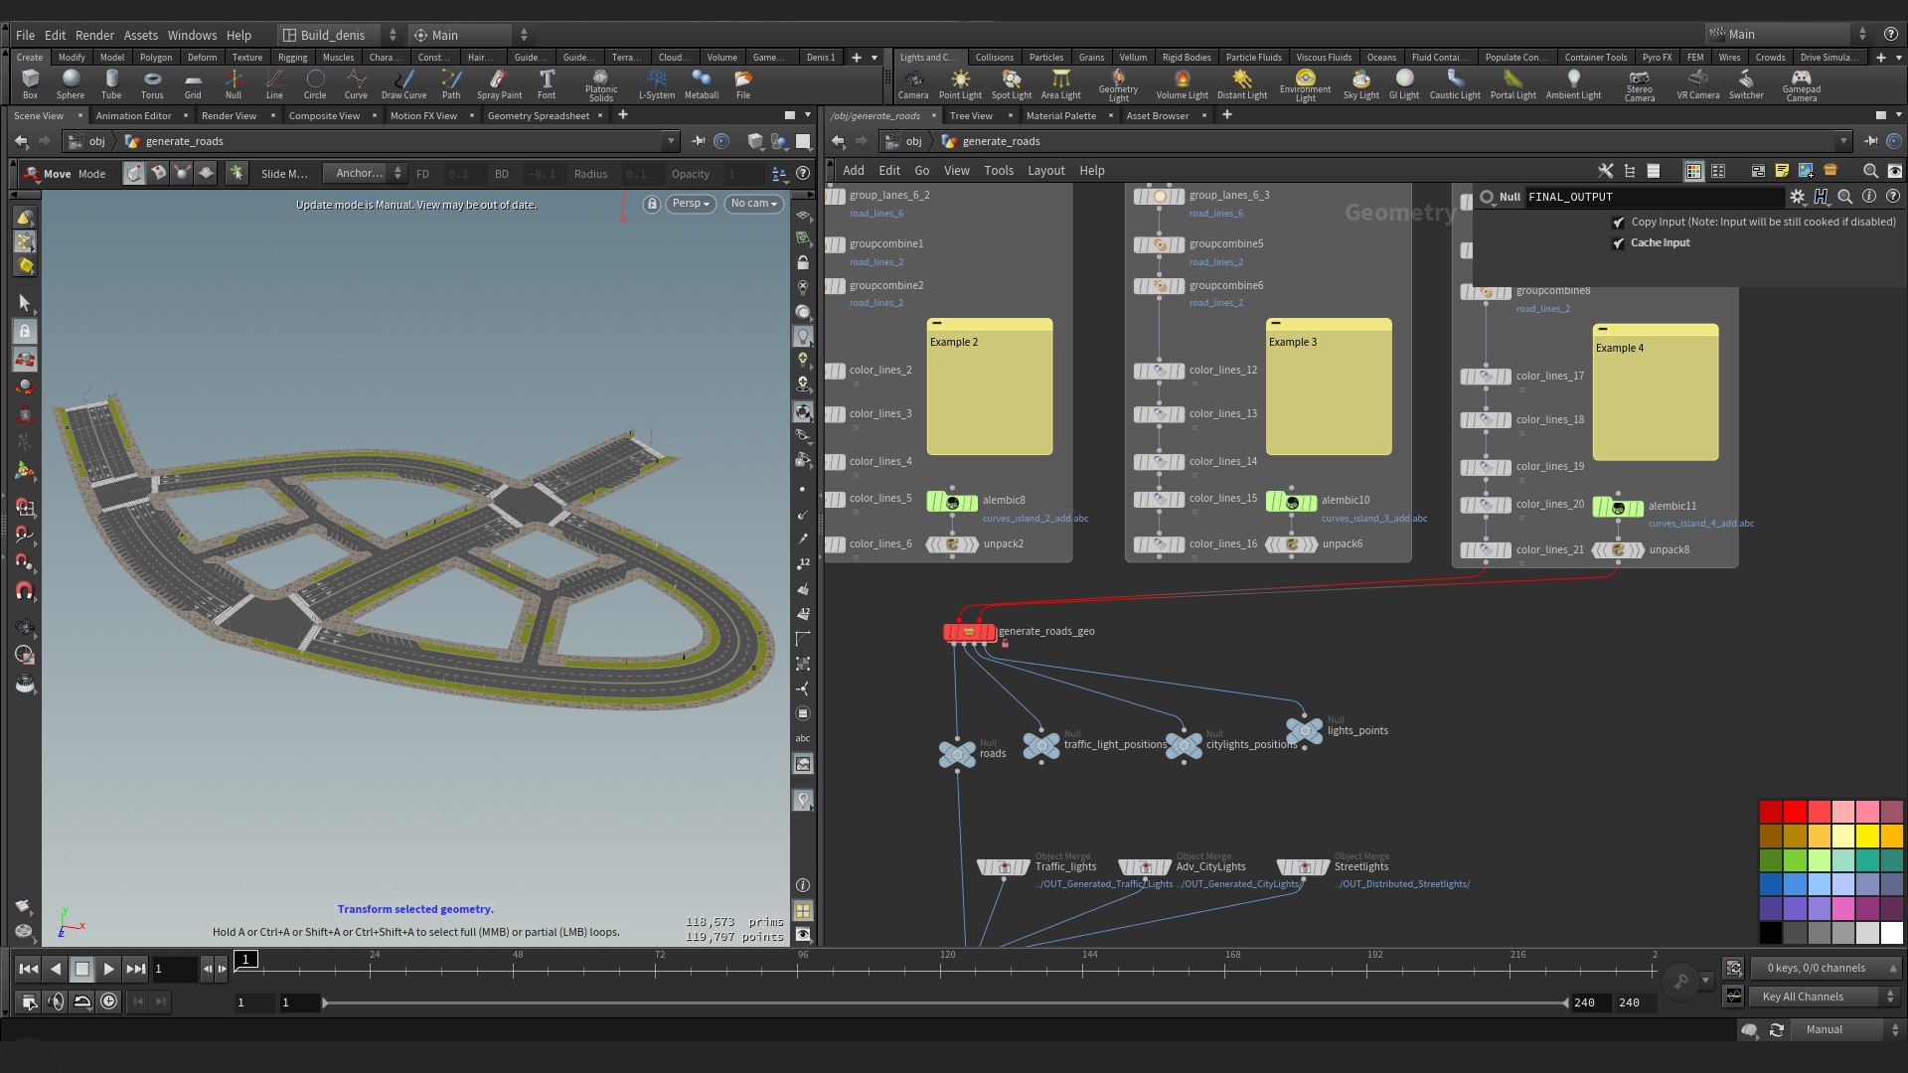Select the Metaball shelf tool
Image resolution: width=1908 pixels, height=1073 pixels.
[x=702, y=83]
